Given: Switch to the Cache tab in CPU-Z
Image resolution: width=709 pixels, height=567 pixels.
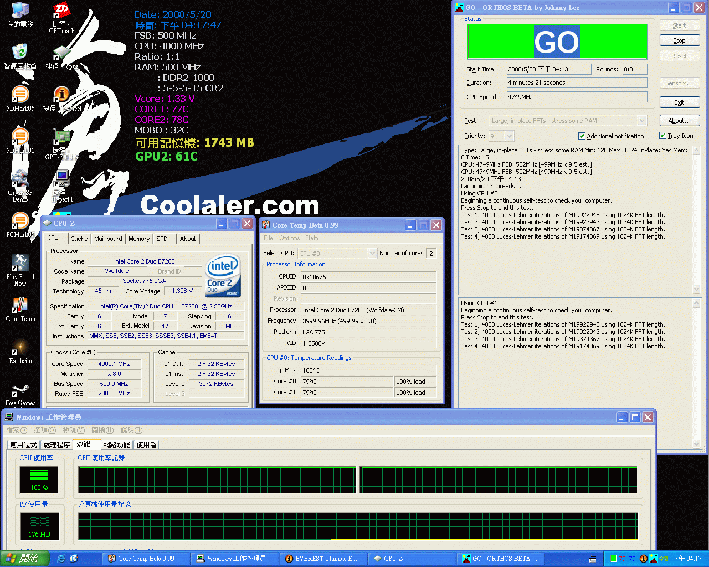Looking at the screenshot, I should pyautogui.click(x=79, y=239).
